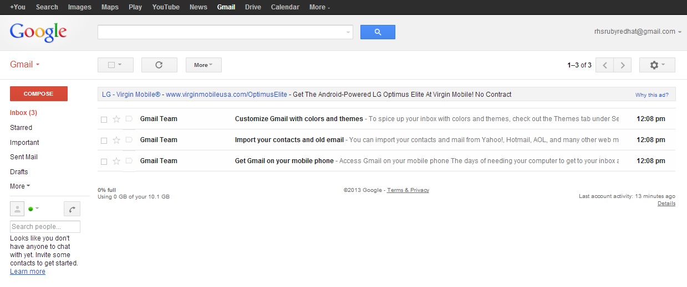Open the Starred folder

tap(21, 128)
